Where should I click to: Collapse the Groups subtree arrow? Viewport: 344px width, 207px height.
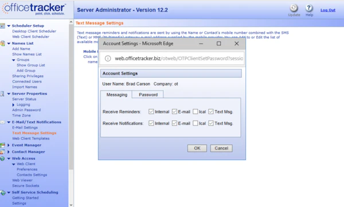click(x=14, y=60)
